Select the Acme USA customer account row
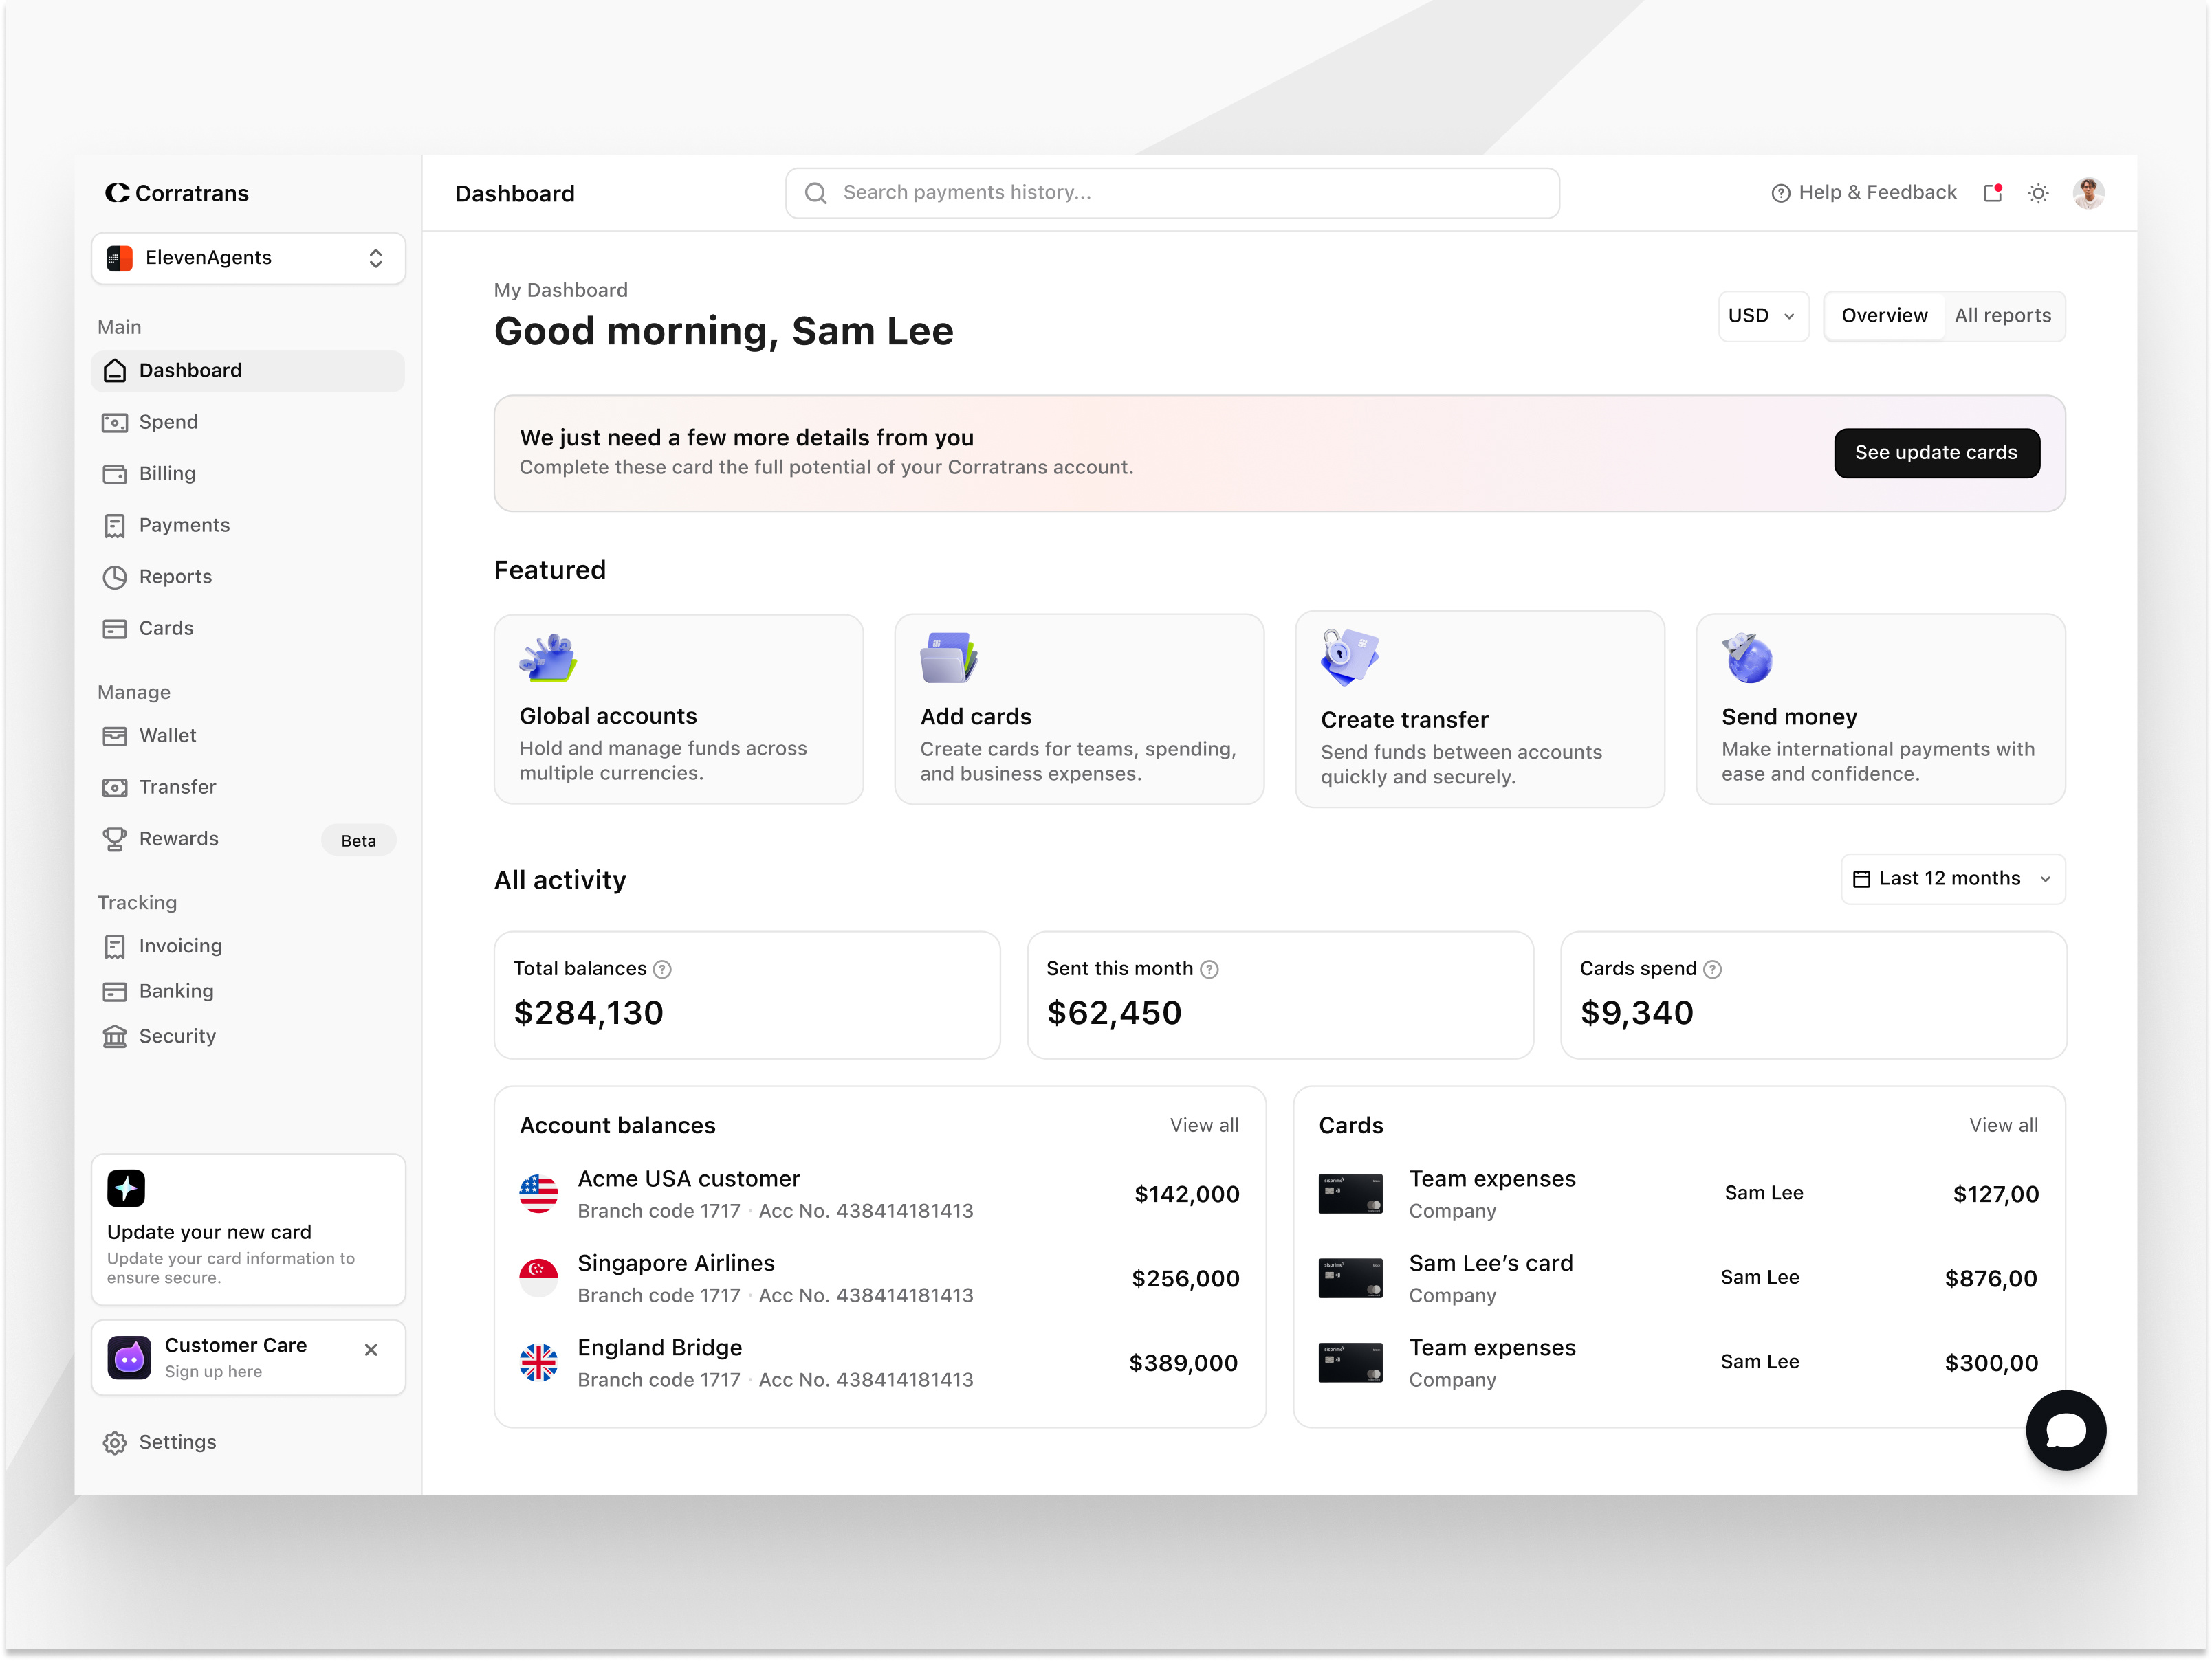Screen dimensions: 2212x1661 pyautogui.click(x=879, y=1194)
